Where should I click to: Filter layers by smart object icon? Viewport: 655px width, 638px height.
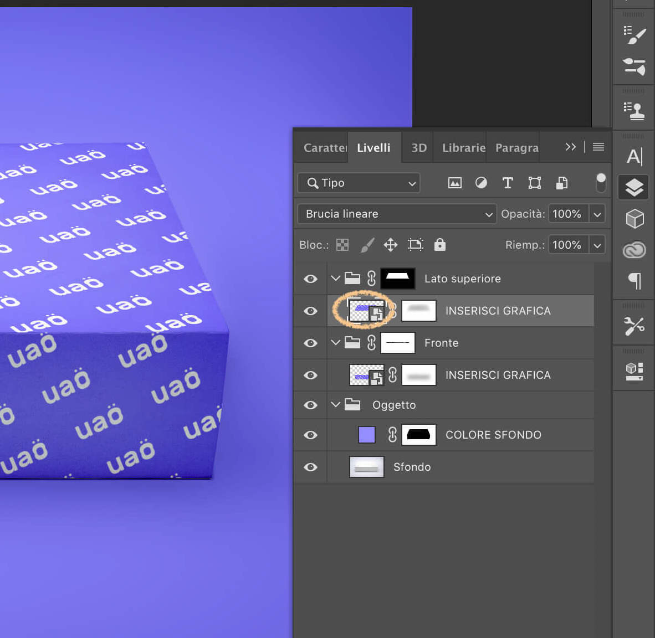point(561,183)
